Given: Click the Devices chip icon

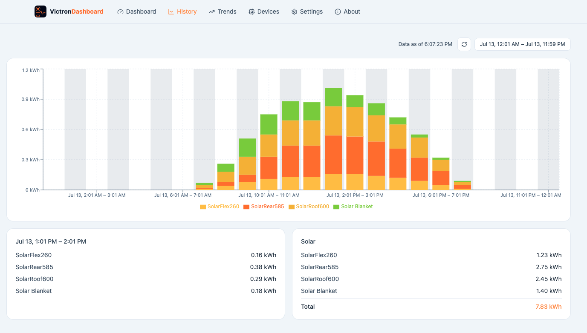Looking at the screenshot, I should [252, 12].
